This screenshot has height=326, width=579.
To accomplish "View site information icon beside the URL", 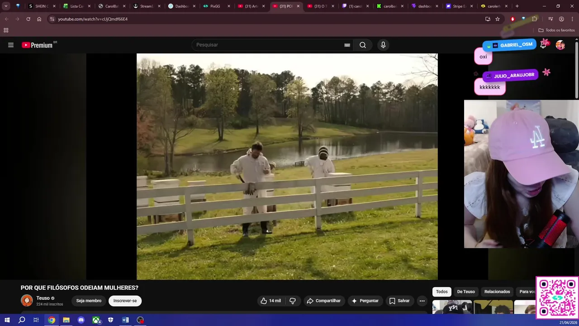I will point(52,19).
